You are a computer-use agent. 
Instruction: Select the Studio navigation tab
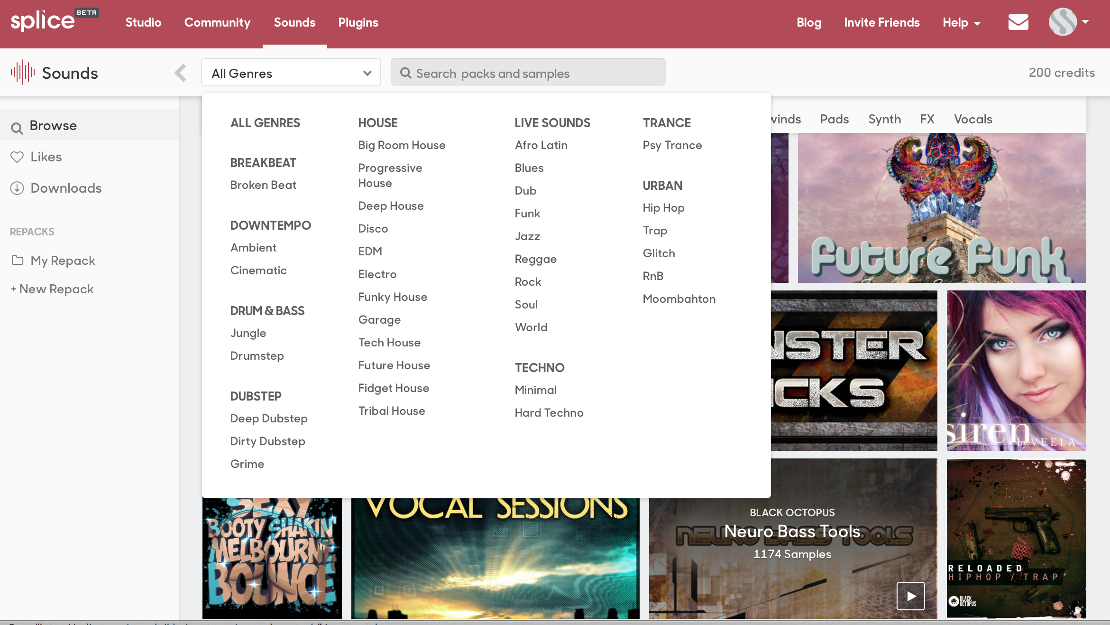[143, 22]
